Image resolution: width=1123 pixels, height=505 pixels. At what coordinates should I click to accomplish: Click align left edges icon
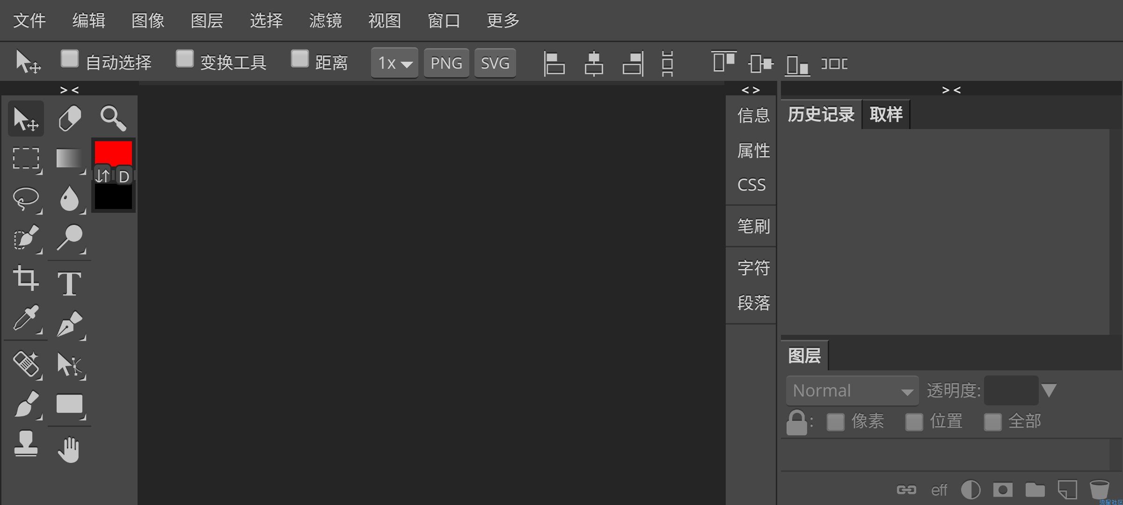click(x=554, y=63)
